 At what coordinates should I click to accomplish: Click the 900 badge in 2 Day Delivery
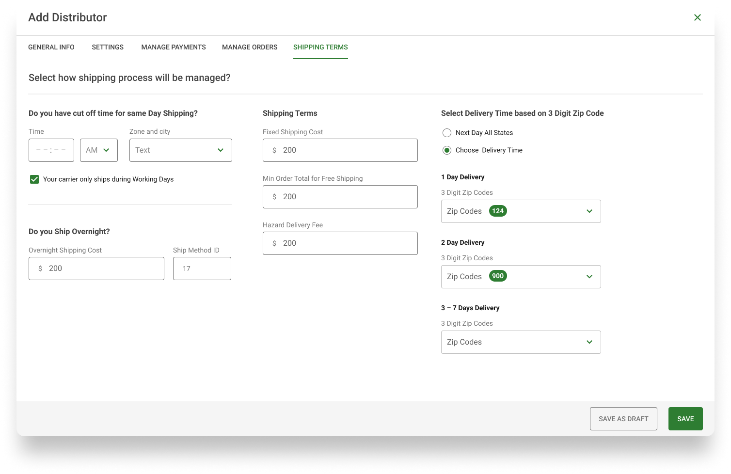498,276
